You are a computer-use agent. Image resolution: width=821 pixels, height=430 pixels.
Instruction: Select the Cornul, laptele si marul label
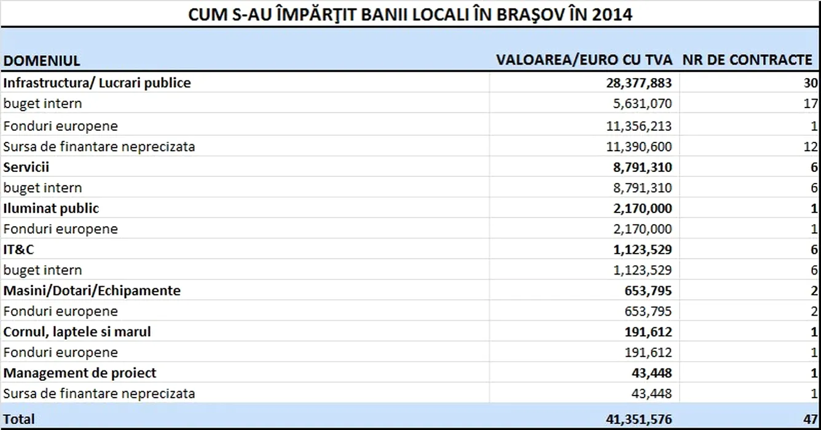77,332
